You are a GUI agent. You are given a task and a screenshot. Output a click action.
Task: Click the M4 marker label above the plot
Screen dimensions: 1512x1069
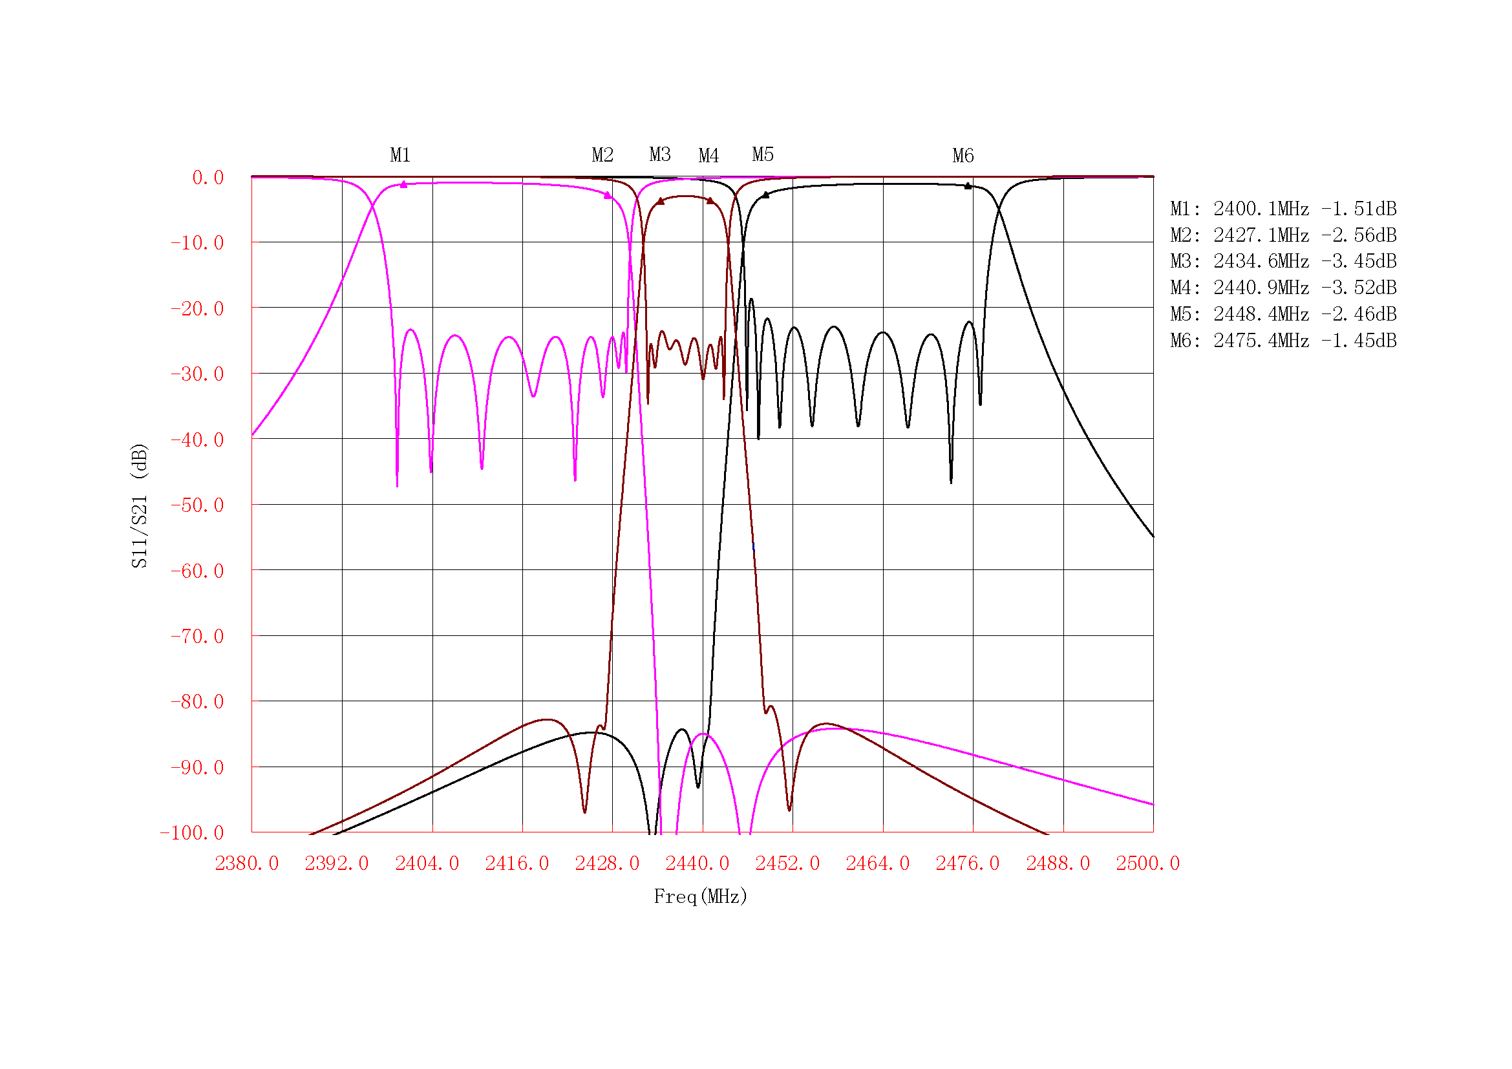coord(708,156)
